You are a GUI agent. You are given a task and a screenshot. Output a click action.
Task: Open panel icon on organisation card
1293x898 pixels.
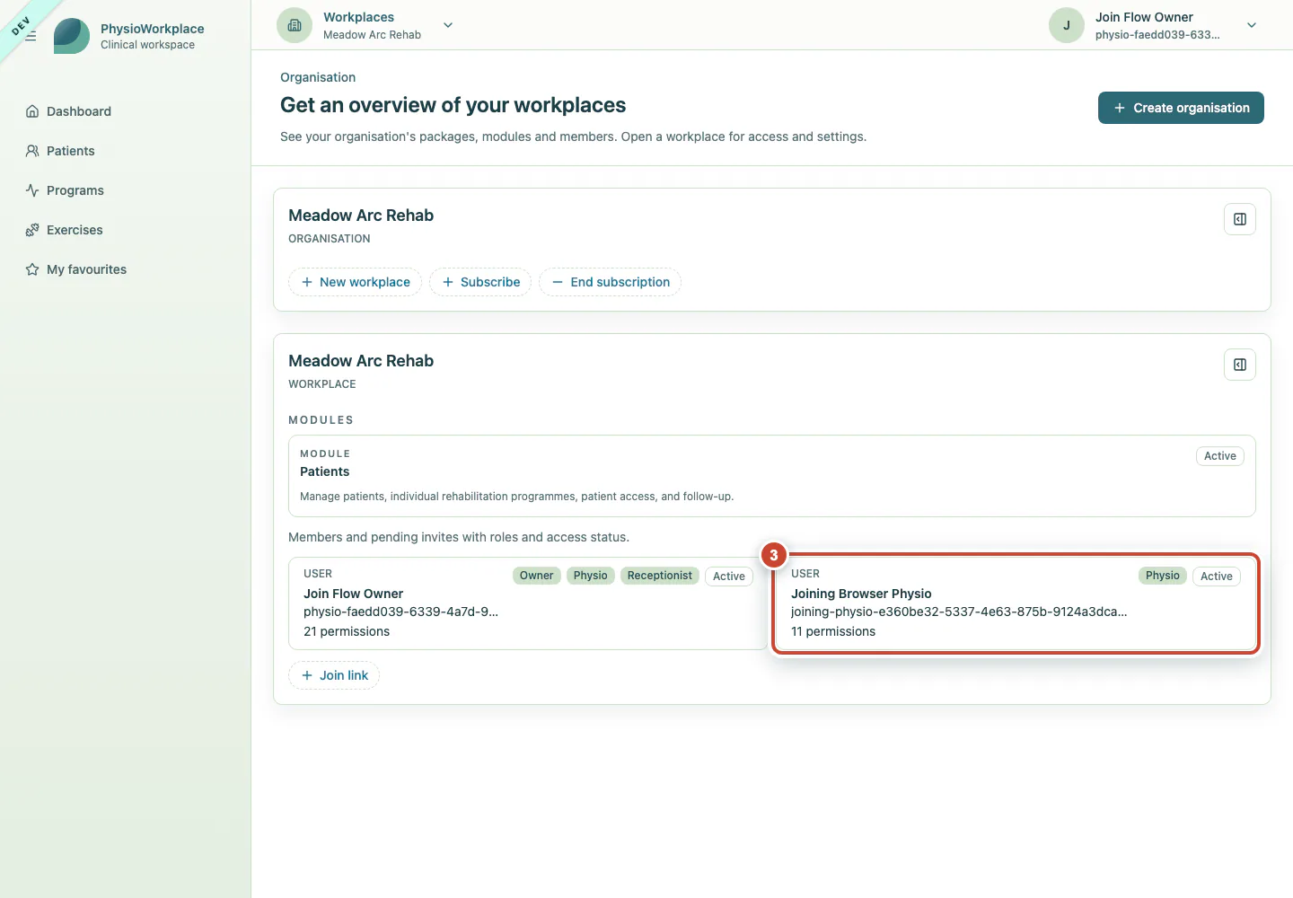(x=1240, y=219)
